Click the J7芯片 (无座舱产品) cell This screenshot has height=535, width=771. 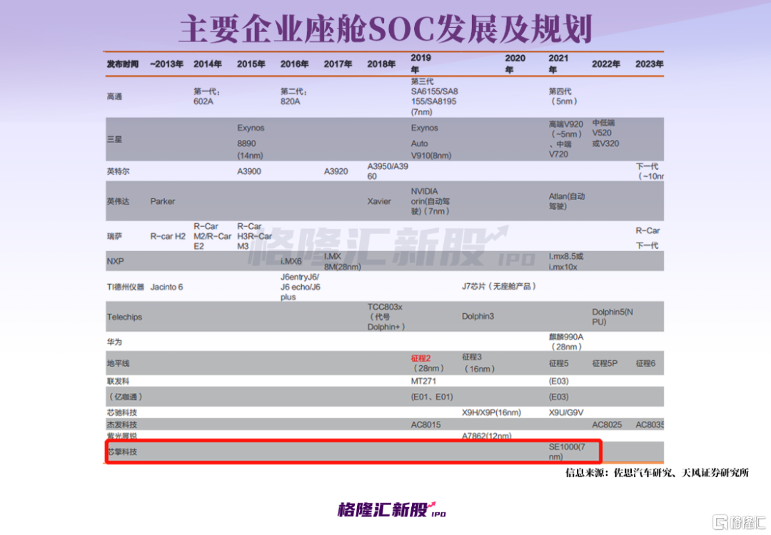coord(498,286)
